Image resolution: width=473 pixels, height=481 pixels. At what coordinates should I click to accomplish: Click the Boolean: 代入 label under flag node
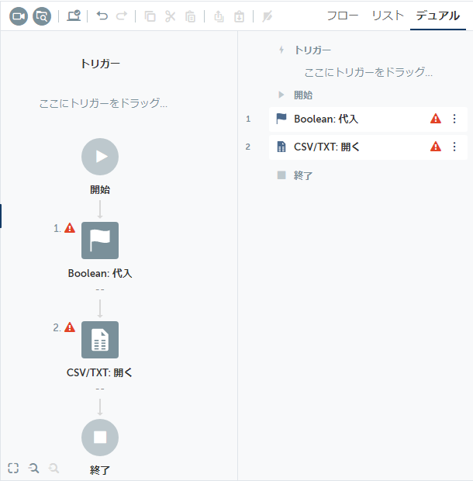click(x=100, y=273)
